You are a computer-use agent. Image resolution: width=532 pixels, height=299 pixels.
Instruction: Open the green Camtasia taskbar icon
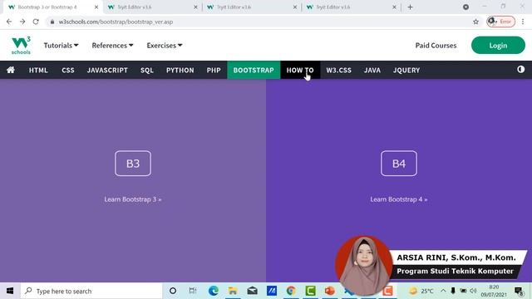coord(310,291)
